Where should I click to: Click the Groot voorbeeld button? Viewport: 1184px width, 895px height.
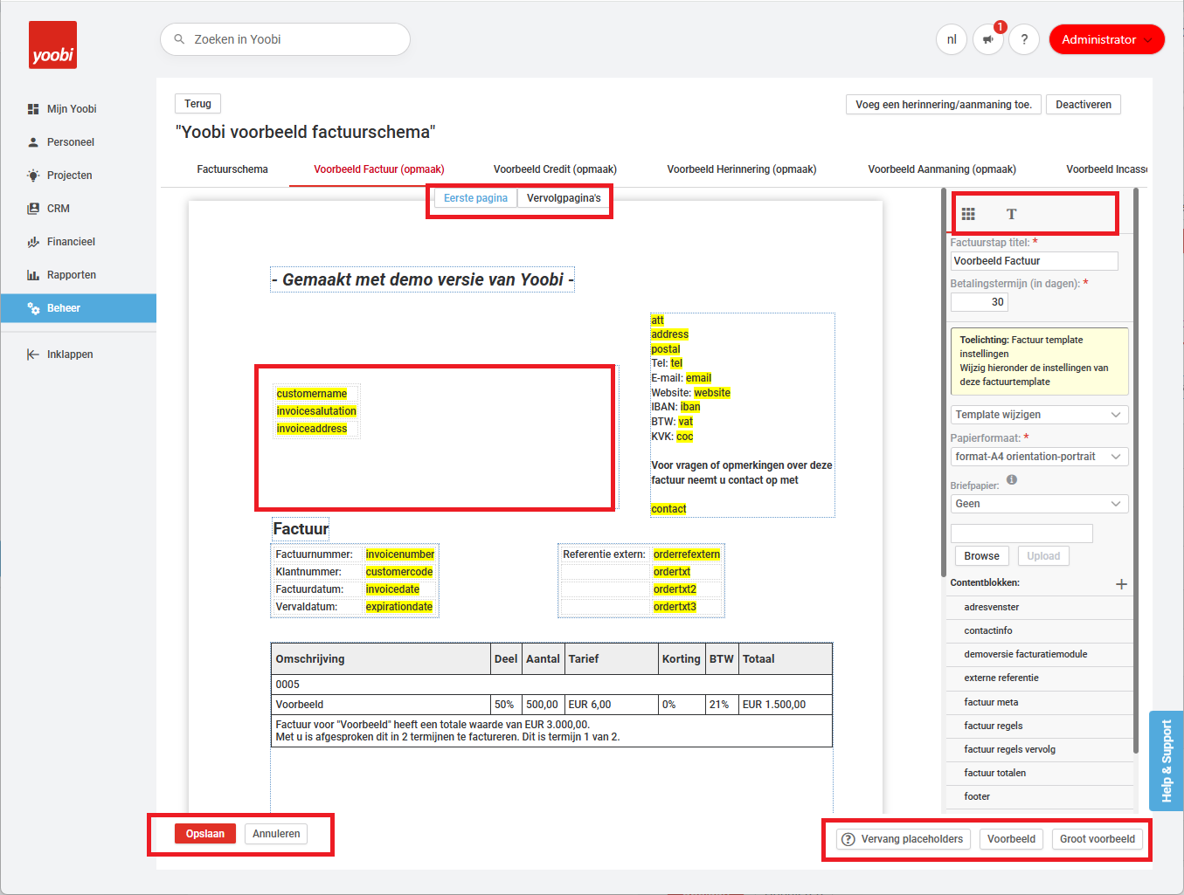pos(1097,839)
